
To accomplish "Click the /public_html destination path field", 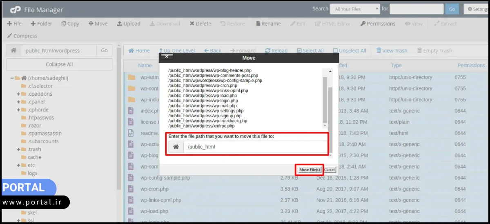I will click(255, 147).
